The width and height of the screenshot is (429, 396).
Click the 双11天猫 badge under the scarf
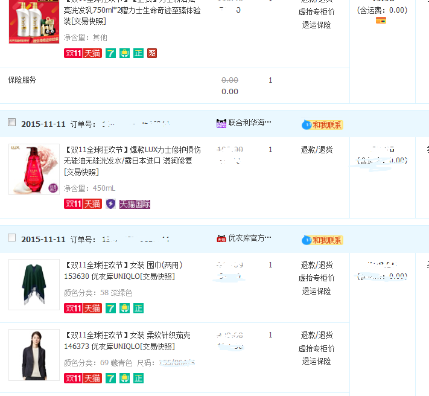83,308
